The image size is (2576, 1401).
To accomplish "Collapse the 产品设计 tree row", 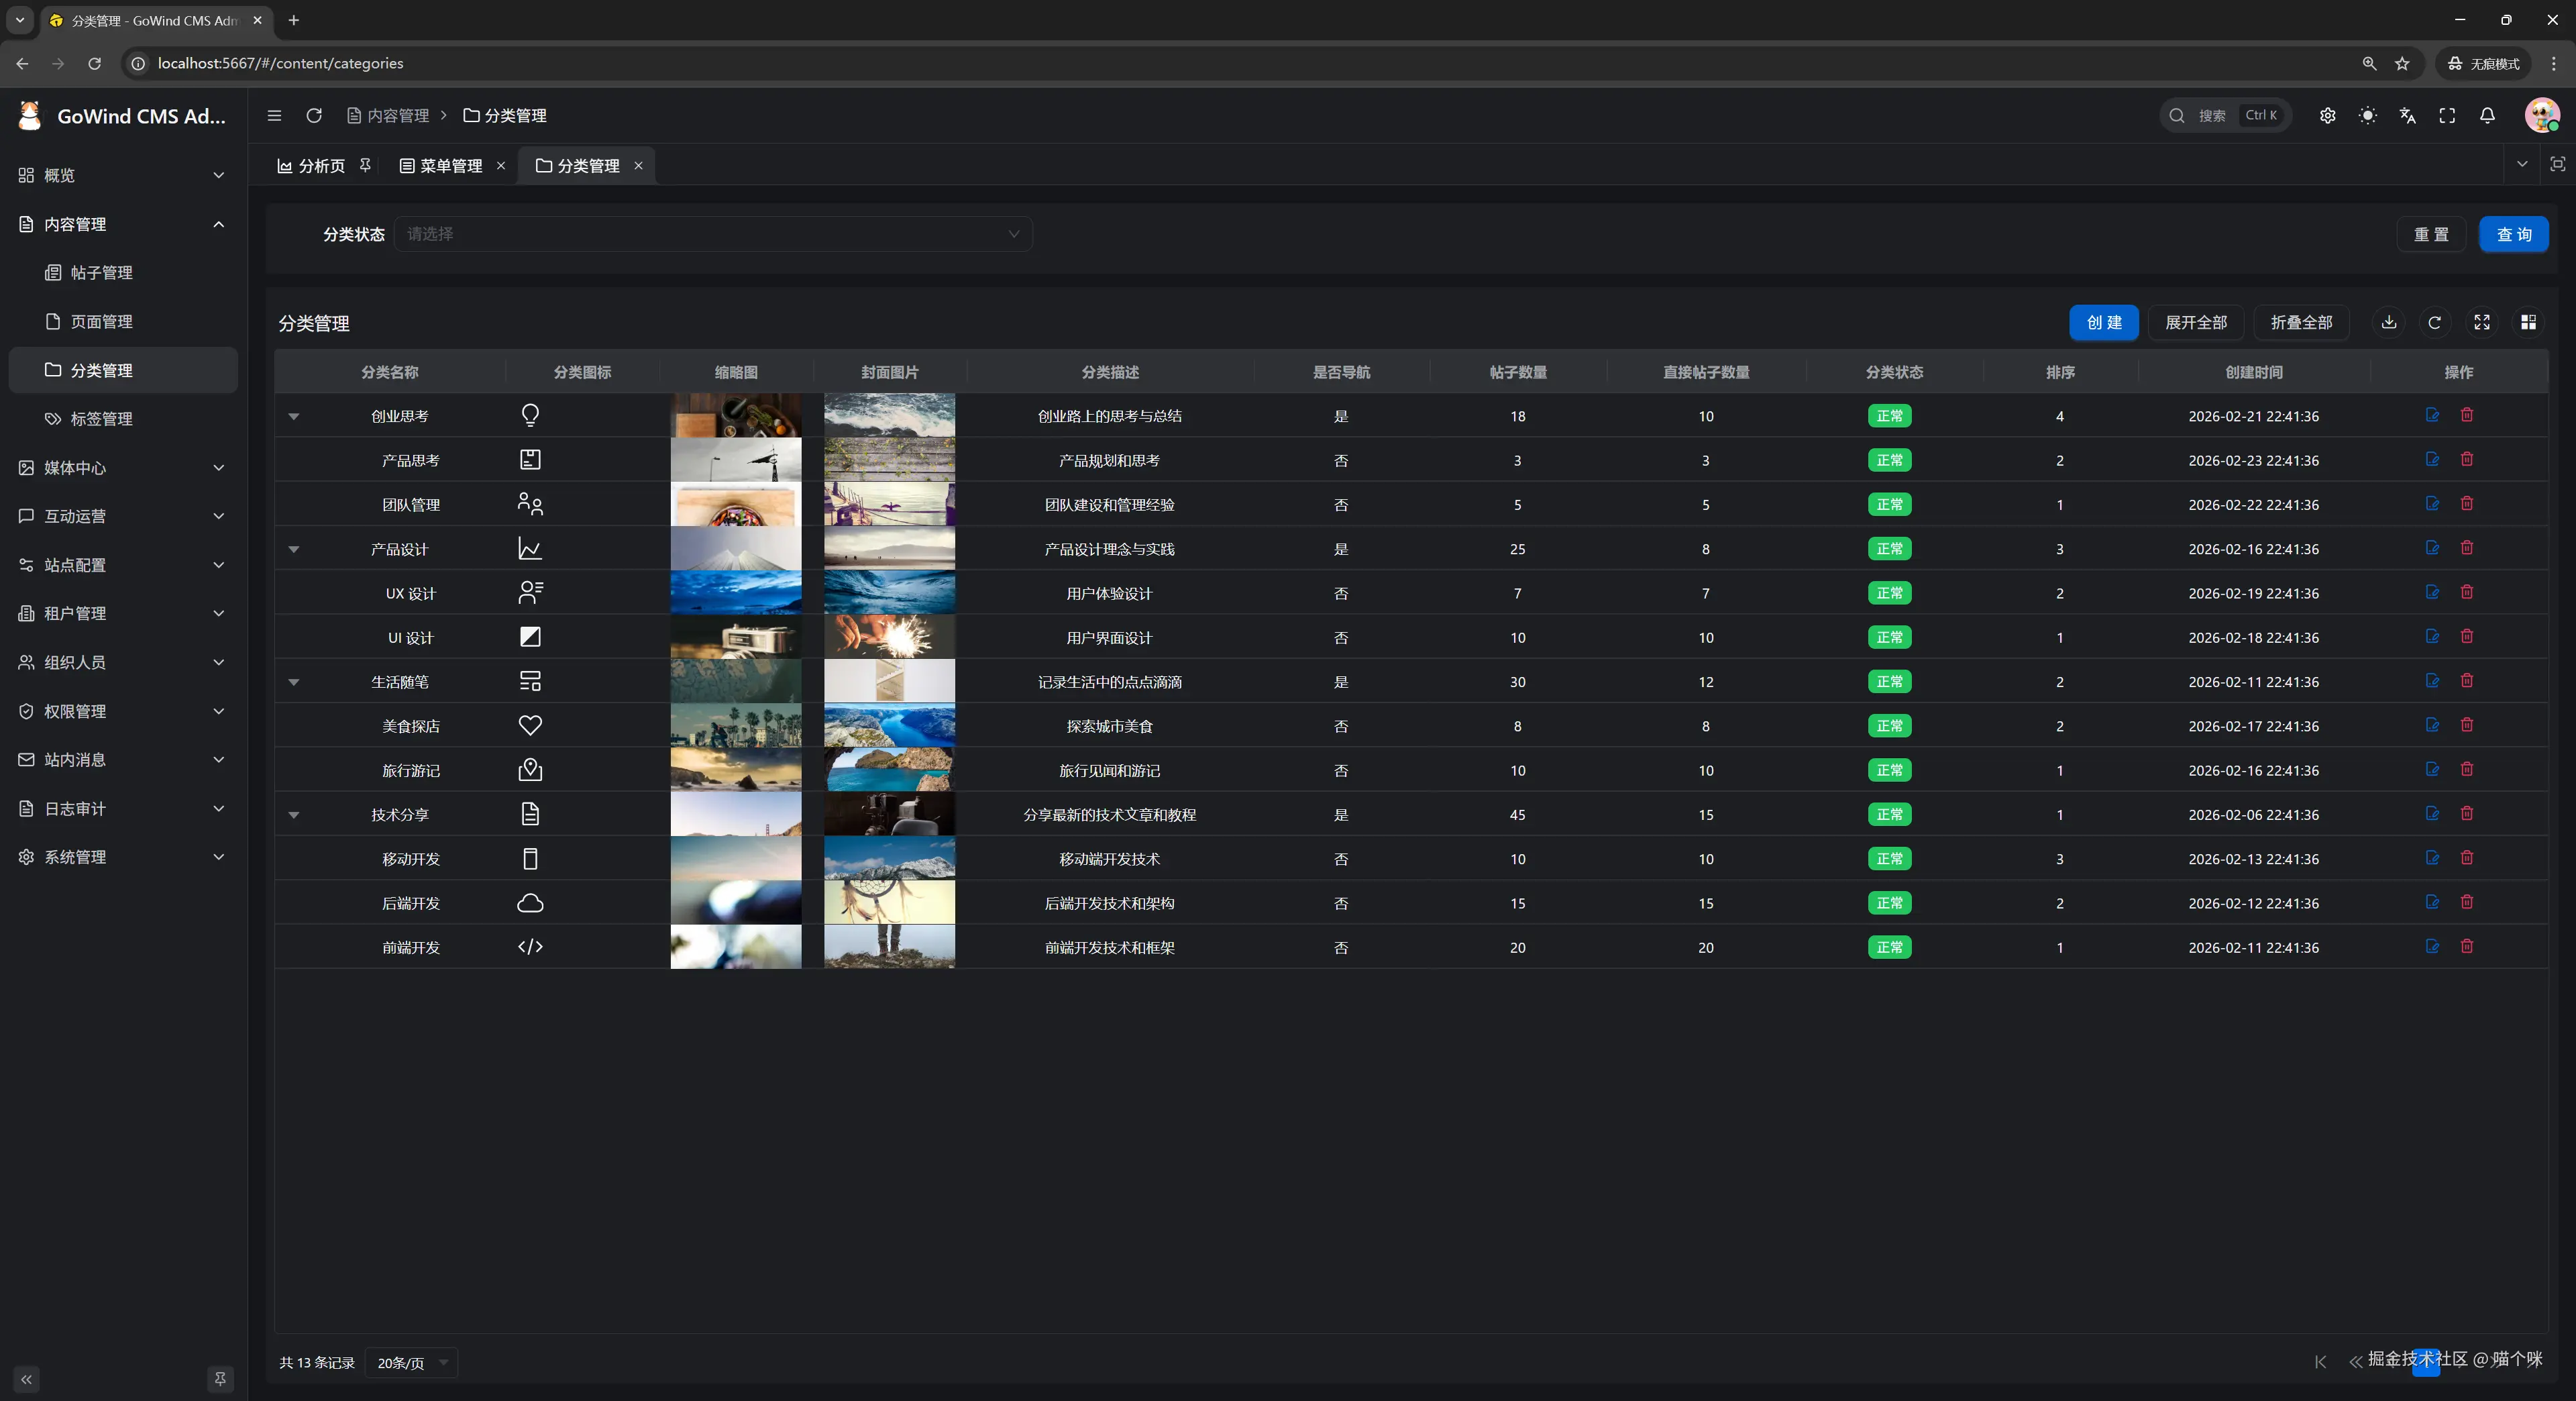I will [x=294, y=549].
